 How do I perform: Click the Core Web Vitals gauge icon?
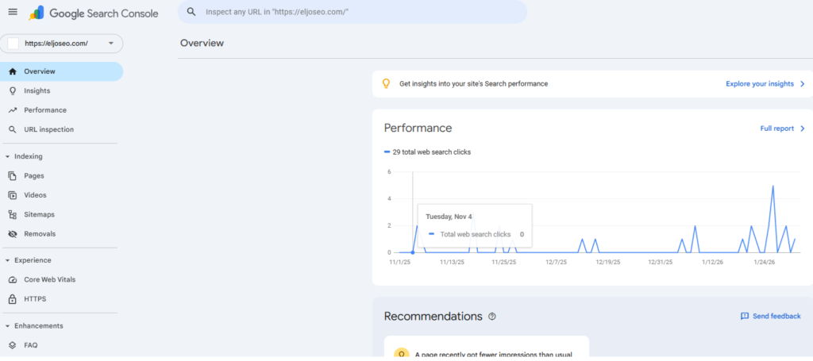click(13, 280)
